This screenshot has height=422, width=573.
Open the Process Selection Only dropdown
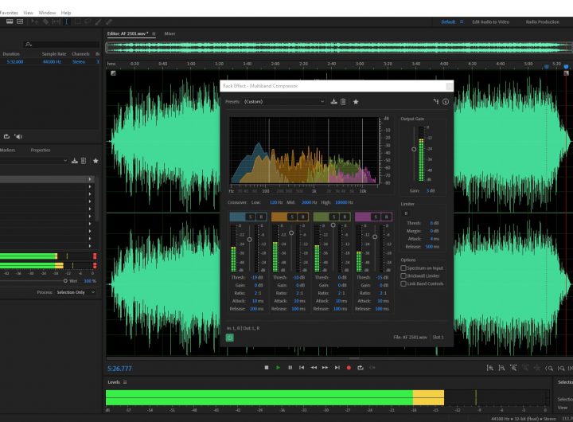tap(76, 292)
